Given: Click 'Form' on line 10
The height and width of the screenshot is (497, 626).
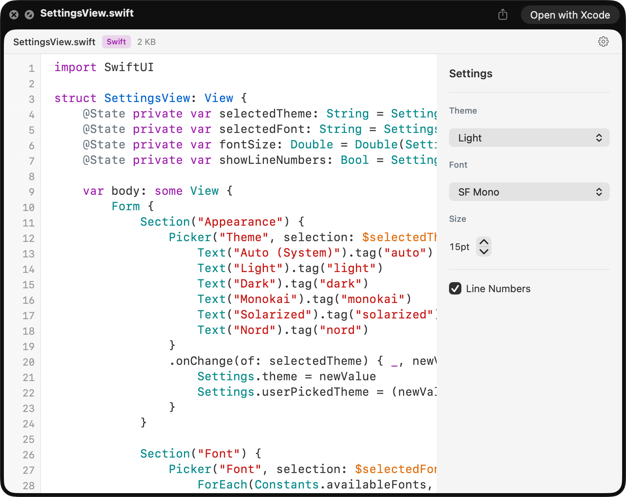Looking at the screenshot, I should click(x=126, y=206).
